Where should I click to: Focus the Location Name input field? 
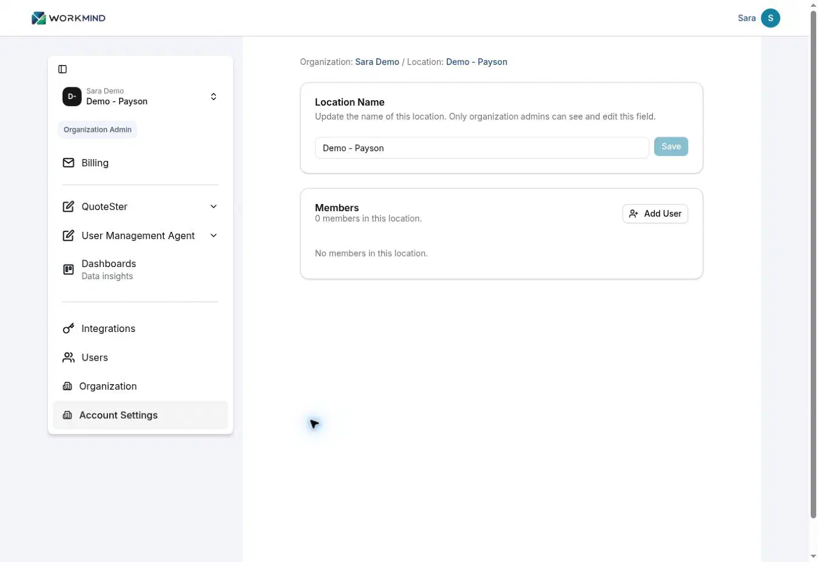pyautogui.click(x=482, y=148)
